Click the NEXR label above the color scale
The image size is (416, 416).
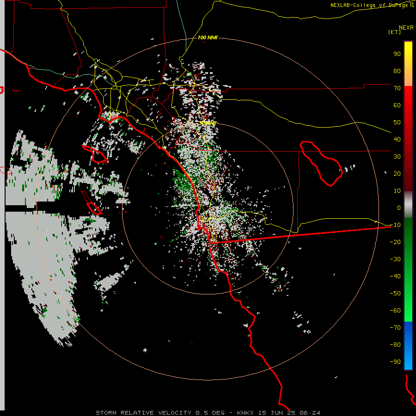406,28
